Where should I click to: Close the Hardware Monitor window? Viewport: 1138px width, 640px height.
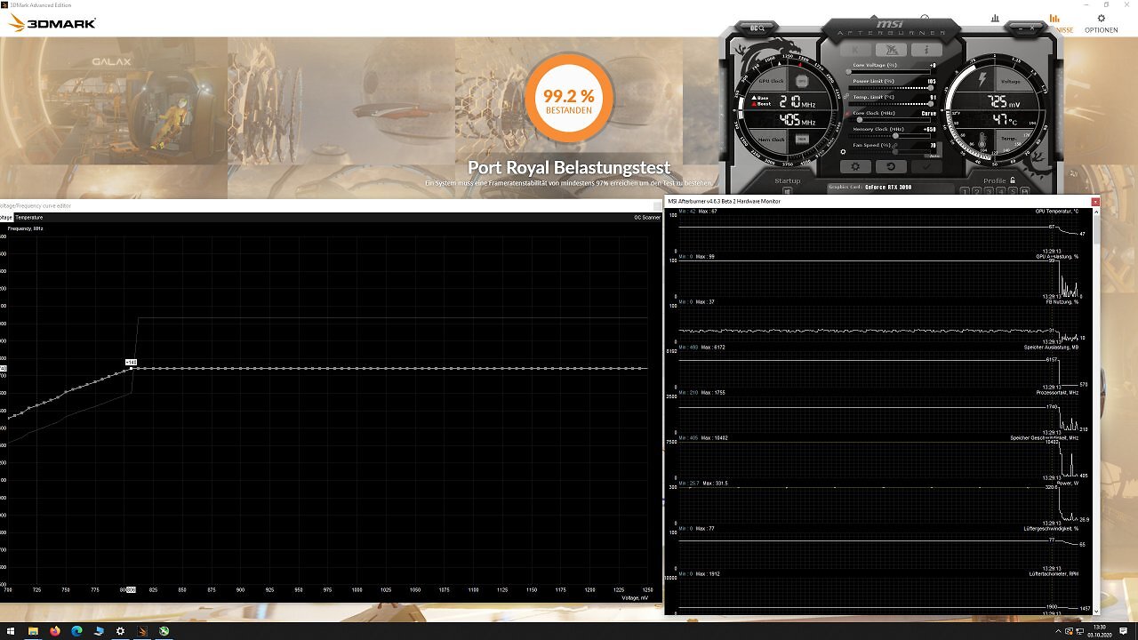click(1095, 202)
